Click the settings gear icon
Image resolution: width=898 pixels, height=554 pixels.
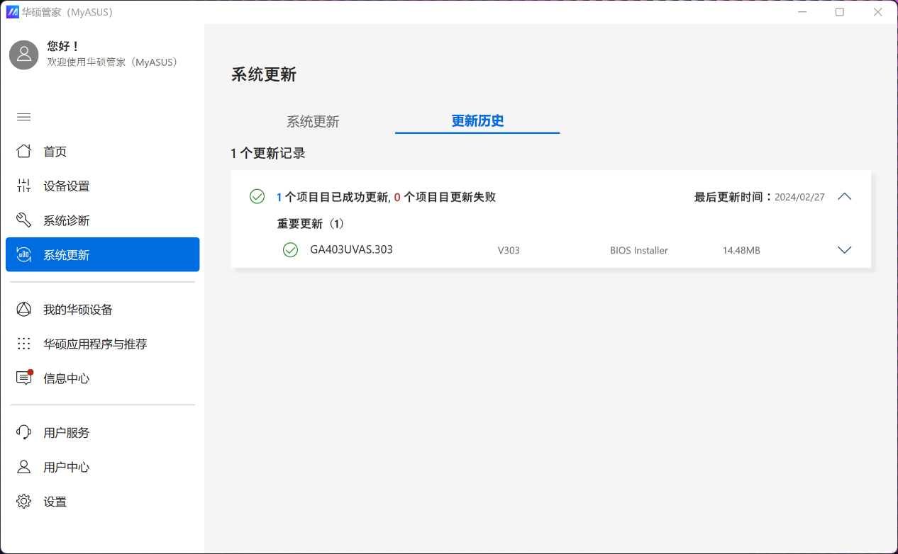pyautogui.click(x=23, y=502)
